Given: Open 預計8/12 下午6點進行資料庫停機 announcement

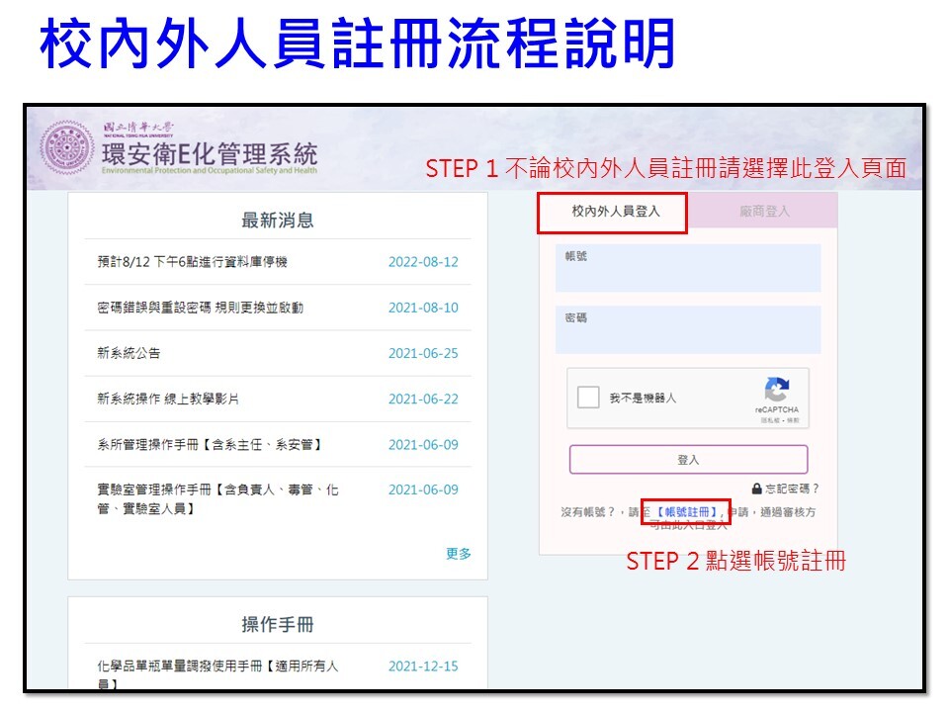Looking at the screenshot, I should pyautogui.click(x=186, y=262).
